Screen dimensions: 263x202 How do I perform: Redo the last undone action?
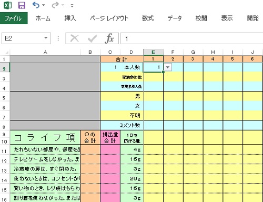click(55, 5)
